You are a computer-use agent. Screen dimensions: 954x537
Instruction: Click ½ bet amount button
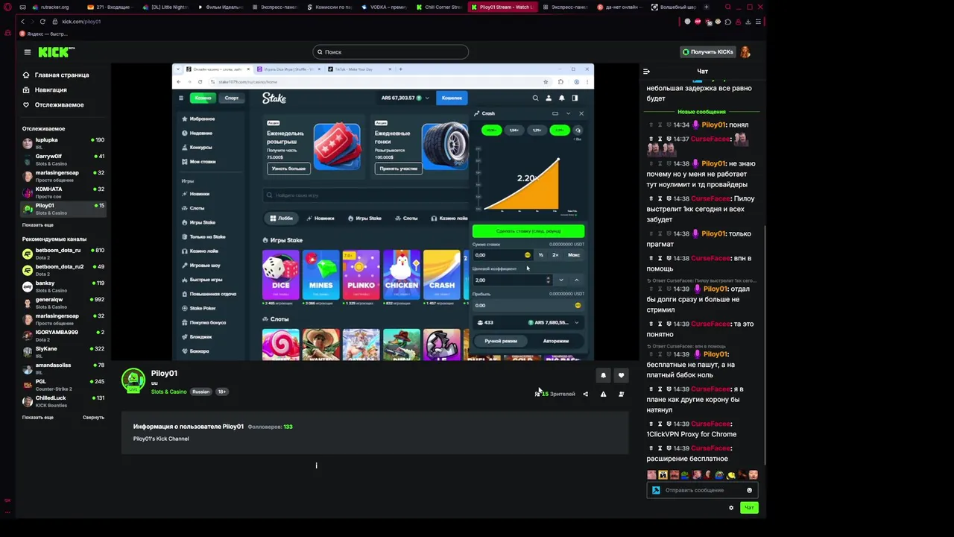pos(541,255)
